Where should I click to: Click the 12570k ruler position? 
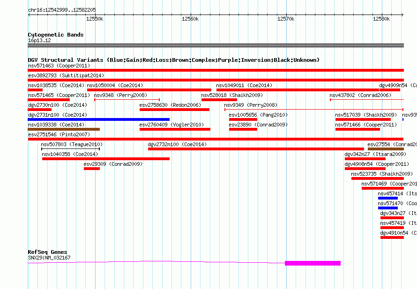(x=286, y=19)
